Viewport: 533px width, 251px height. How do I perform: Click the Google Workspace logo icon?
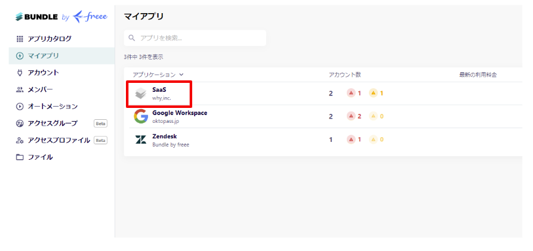(x=141, y=116)
